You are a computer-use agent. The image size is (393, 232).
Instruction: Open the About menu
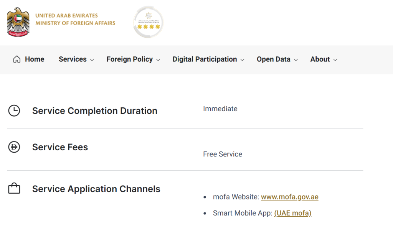click(x=320, y=59)
